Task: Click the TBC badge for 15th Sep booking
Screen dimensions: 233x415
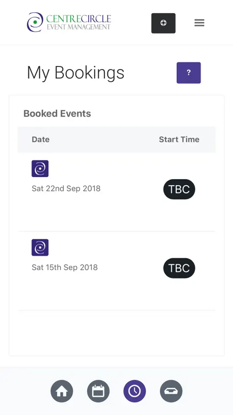Action: point(179,268)
